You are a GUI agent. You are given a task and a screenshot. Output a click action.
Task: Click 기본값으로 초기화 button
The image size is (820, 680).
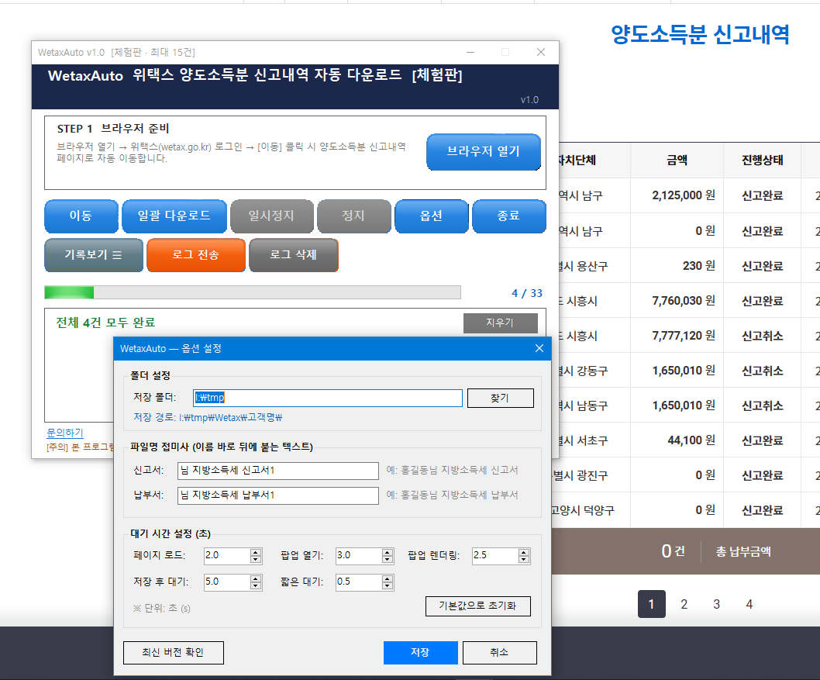478,606
